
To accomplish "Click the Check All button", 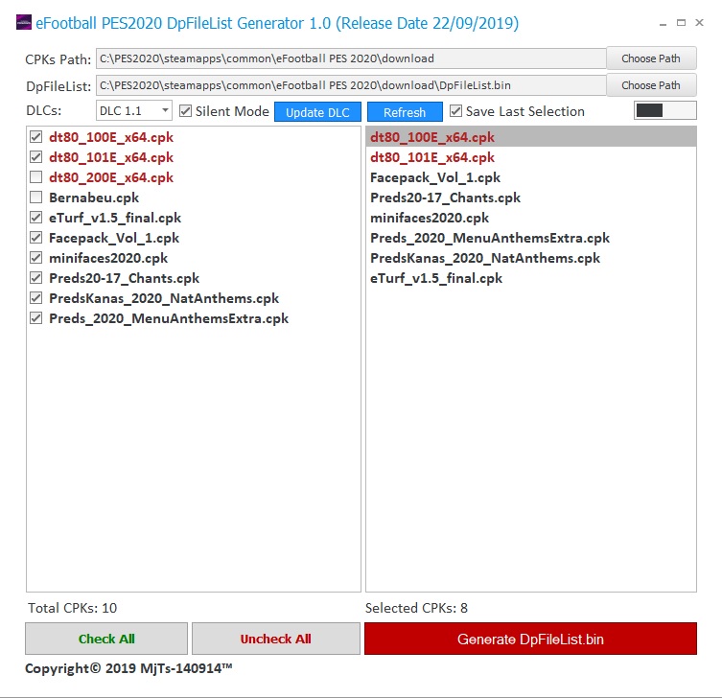I will pyautogui.click(x=106, y=639).
